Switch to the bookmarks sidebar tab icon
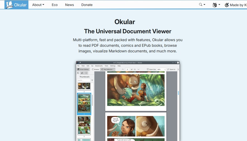 point(86,73)
